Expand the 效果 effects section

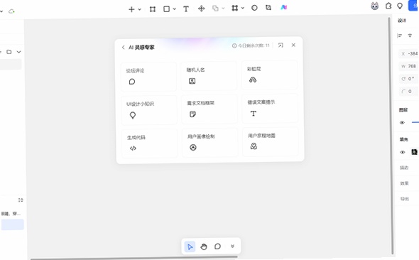(x=404, y=183)
